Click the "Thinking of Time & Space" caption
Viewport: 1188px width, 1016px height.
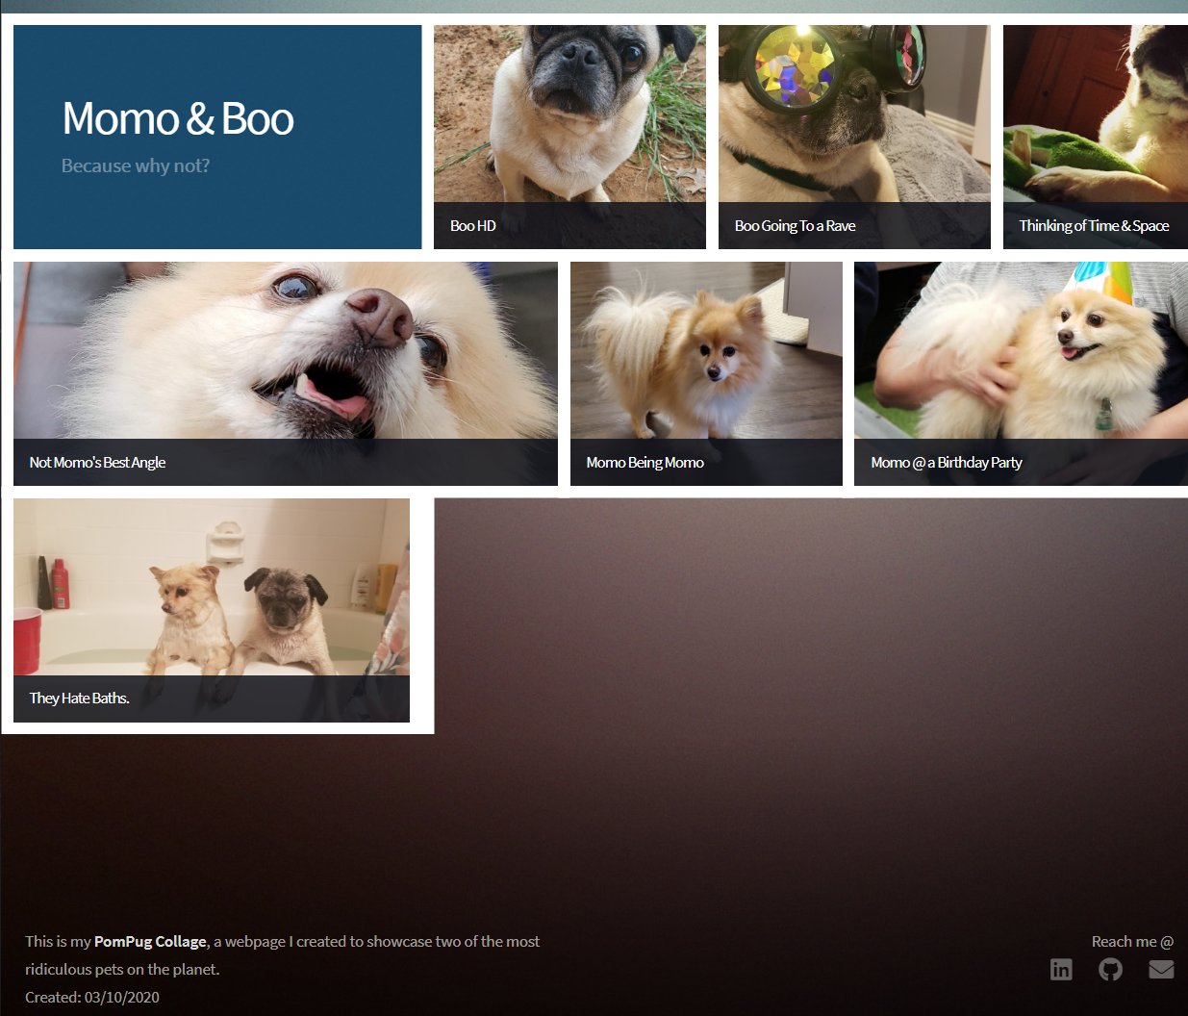pos(1094,226)
